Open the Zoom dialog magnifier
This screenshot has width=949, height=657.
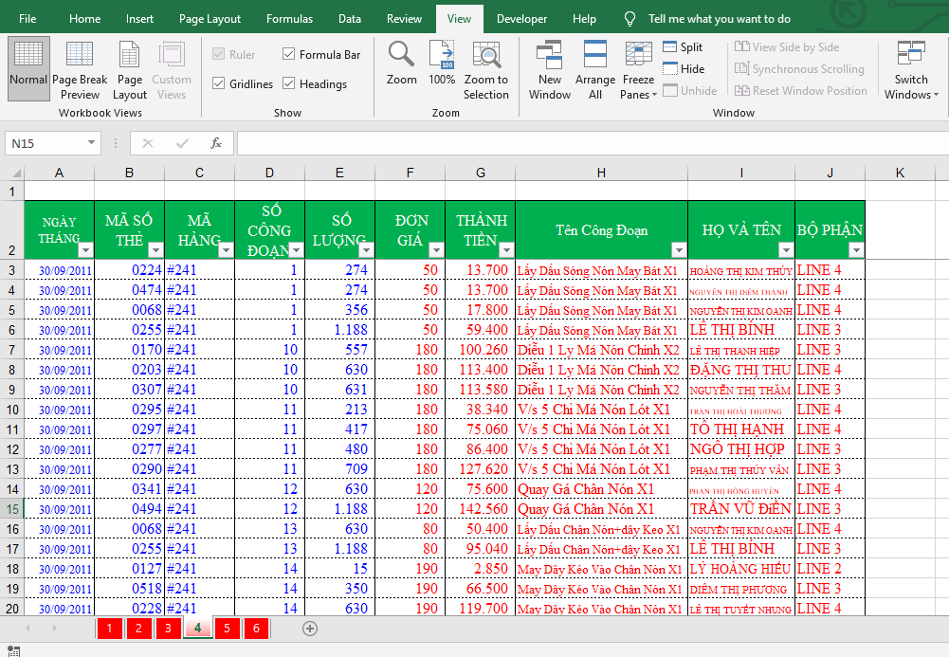pos(401,64)
